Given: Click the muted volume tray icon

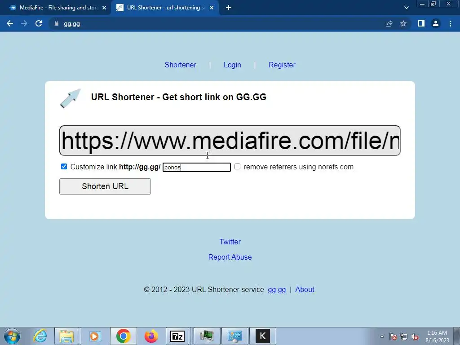Looking at the screenshot, I should coord(415,336).
